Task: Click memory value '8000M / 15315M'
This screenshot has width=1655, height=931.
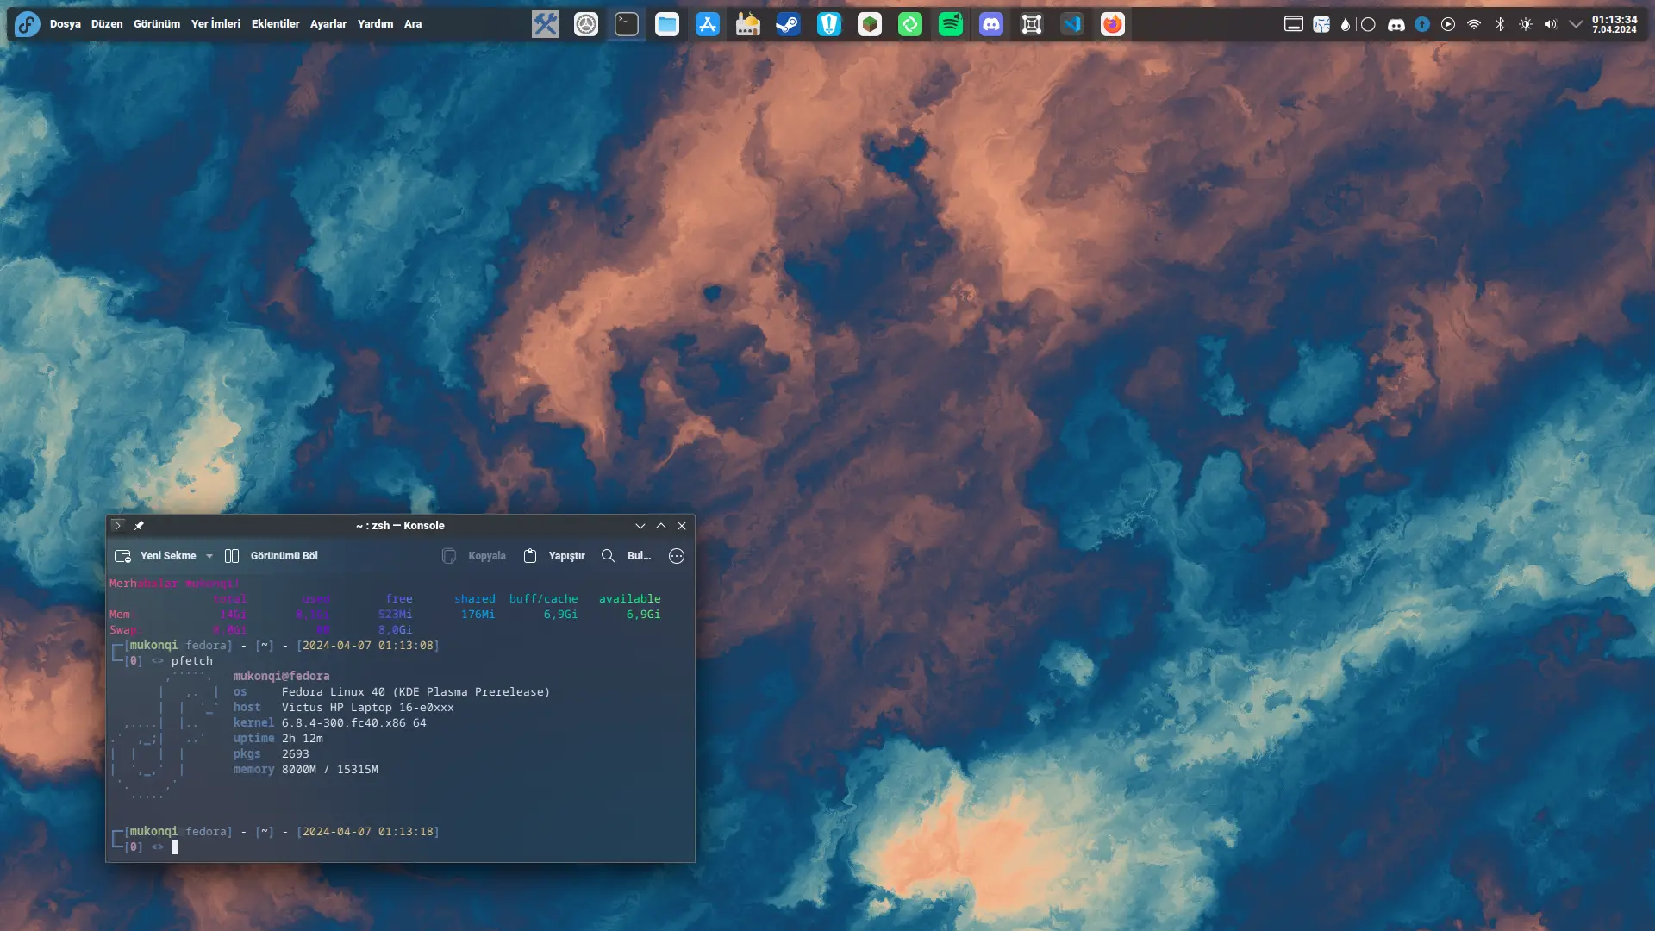Action: click(x=329, y=770)
